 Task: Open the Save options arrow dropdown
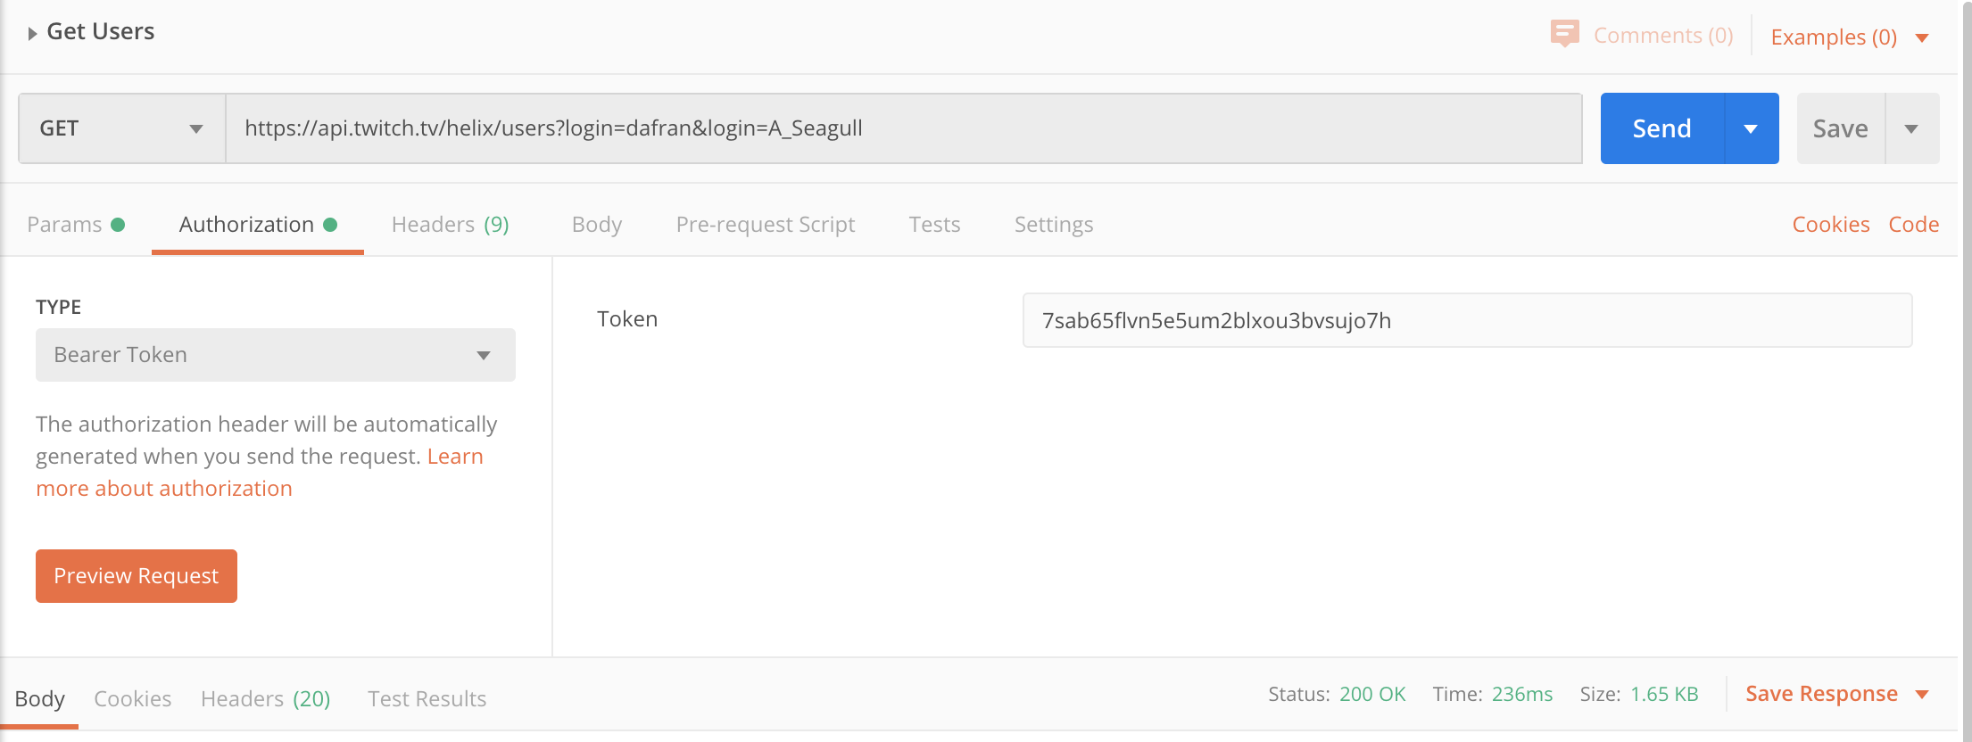[x=1912, y=128]
